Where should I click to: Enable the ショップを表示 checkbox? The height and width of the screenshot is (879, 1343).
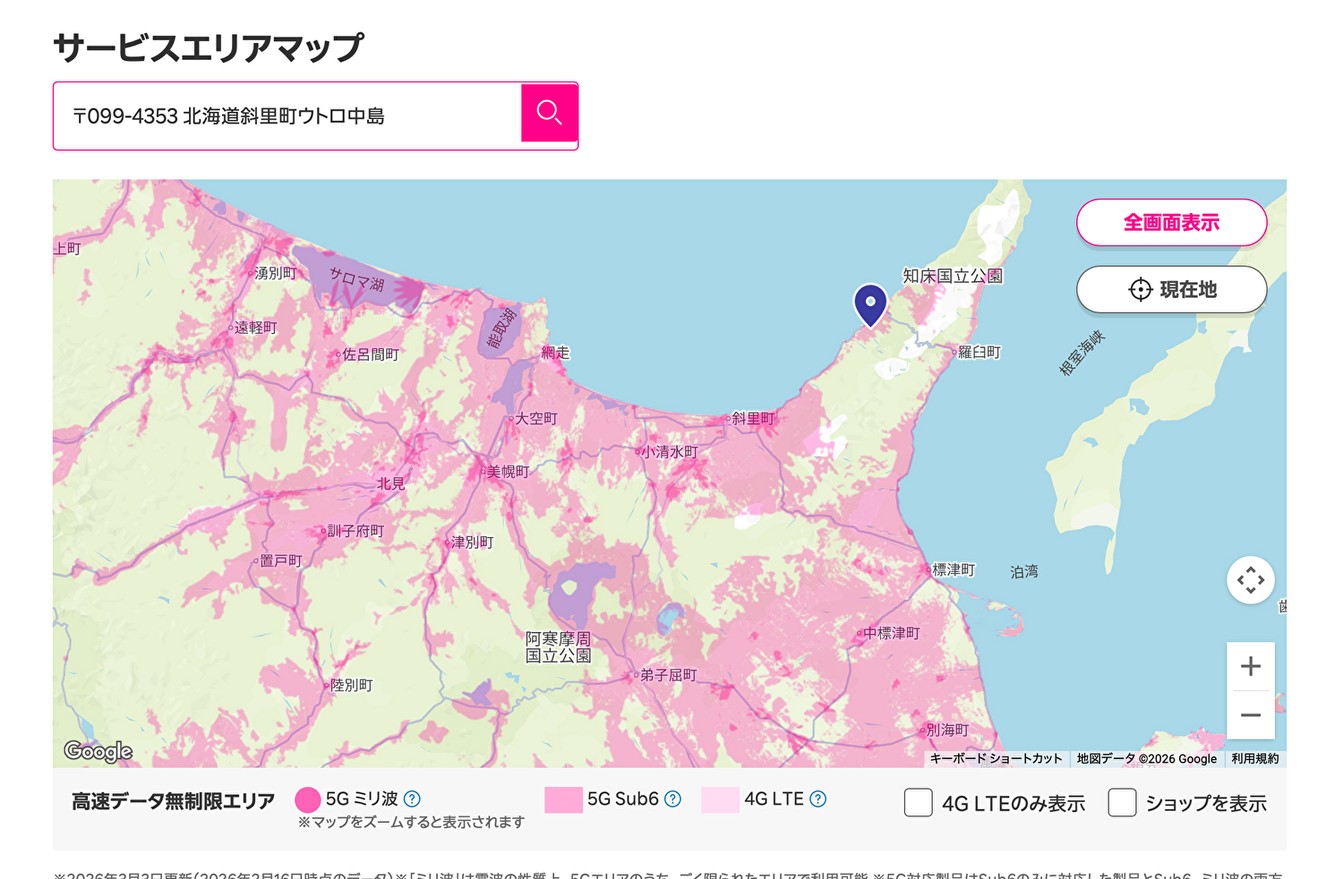coord(1123,802)
